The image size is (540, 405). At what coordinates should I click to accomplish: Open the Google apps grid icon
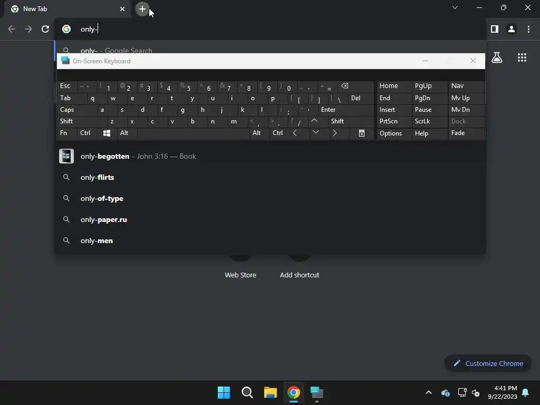point(522,57)
